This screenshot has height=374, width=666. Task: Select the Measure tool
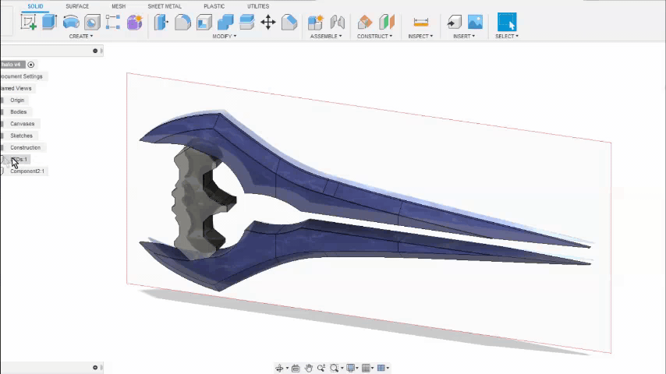(x=420, y=22)
